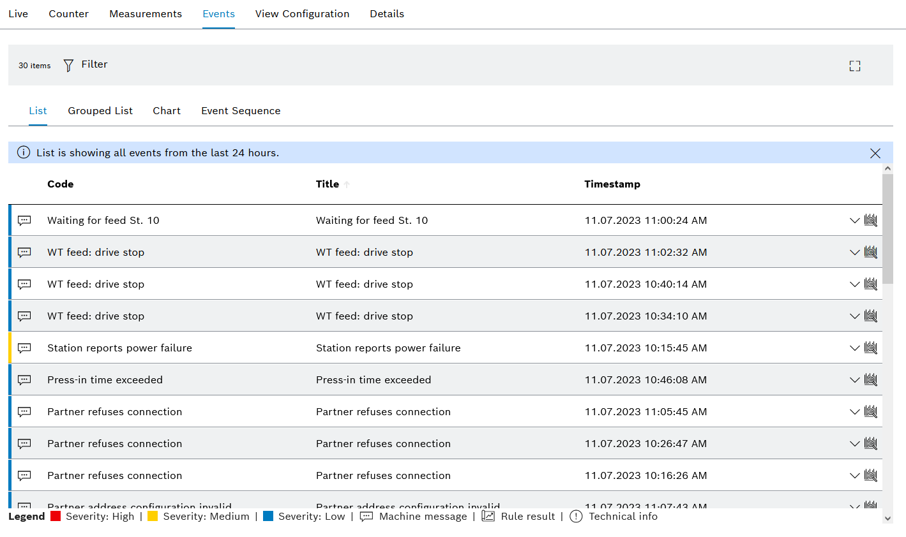
Task: Click the scrollbar down arrow
Action: click(x=887, y=518)
